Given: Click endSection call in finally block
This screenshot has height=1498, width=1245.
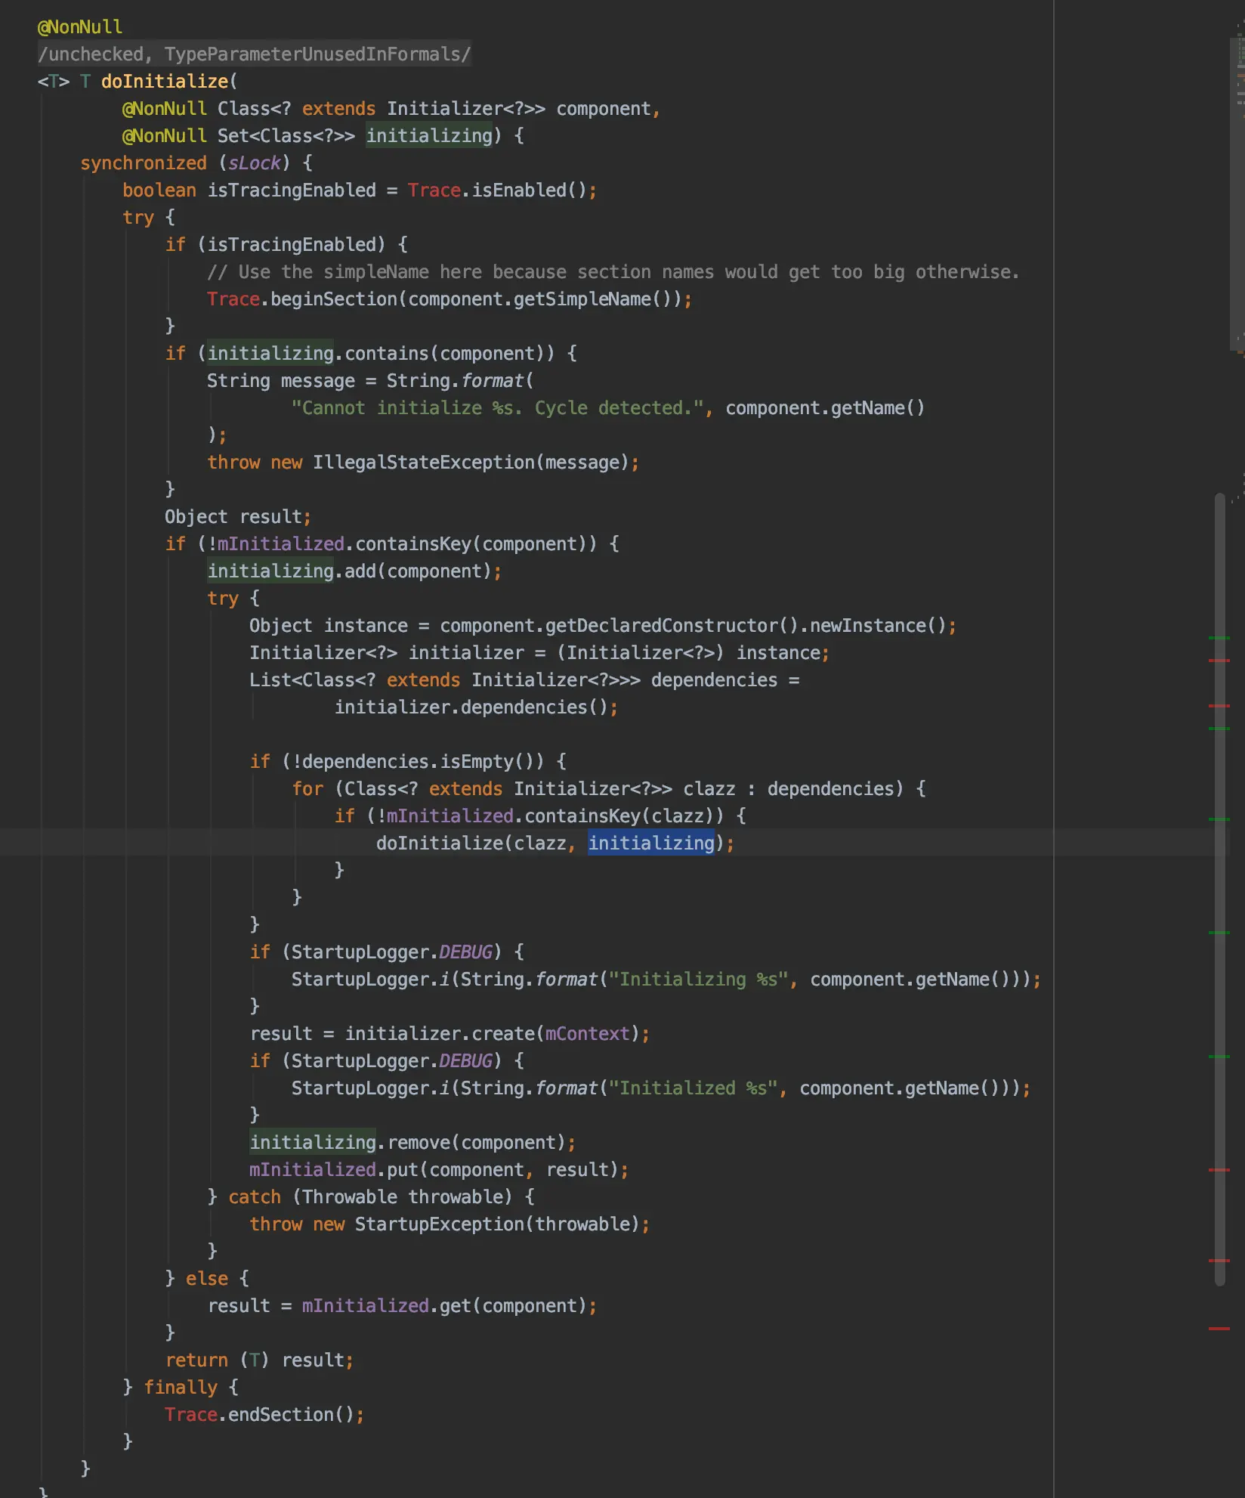Looking at the screenshot, I should coord(280,1414).
